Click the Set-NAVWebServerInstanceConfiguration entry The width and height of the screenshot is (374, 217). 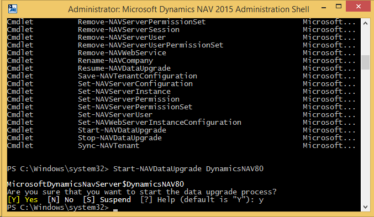pos(160,123)
